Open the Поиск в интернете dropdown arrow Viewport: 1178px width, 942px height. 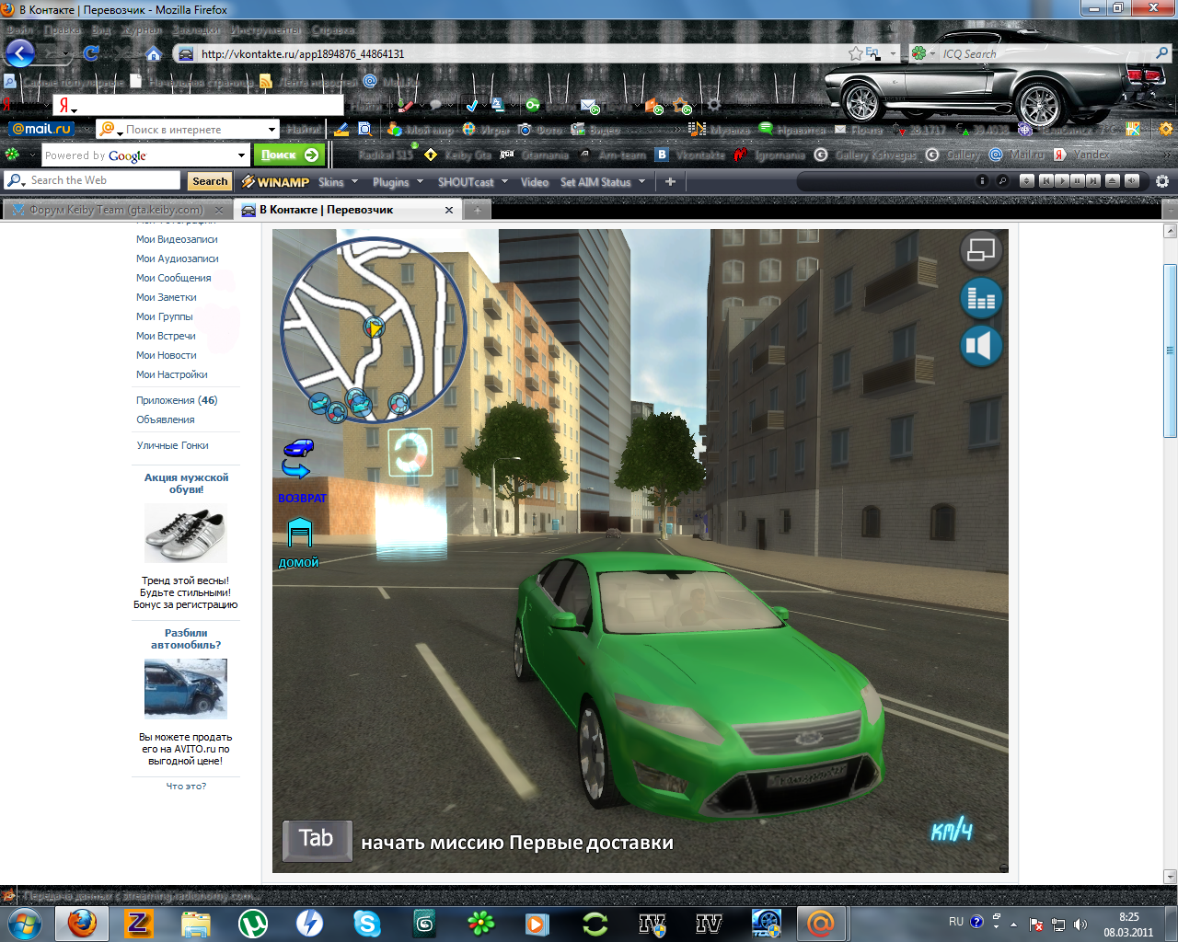271,130
